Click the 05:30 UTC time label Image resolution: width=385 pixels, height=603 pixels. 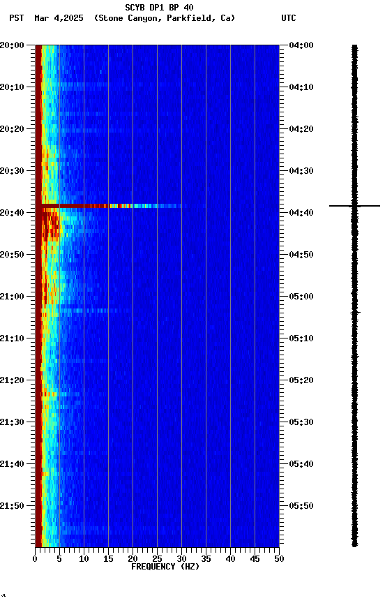coord(301,423)
